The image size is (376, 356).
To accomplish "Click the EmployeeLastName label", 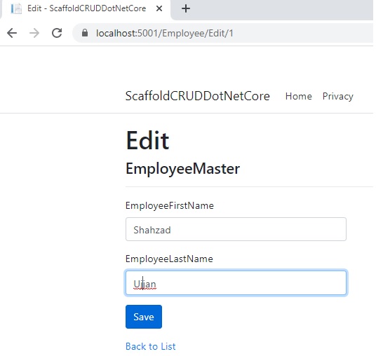I will coord(169,259).
